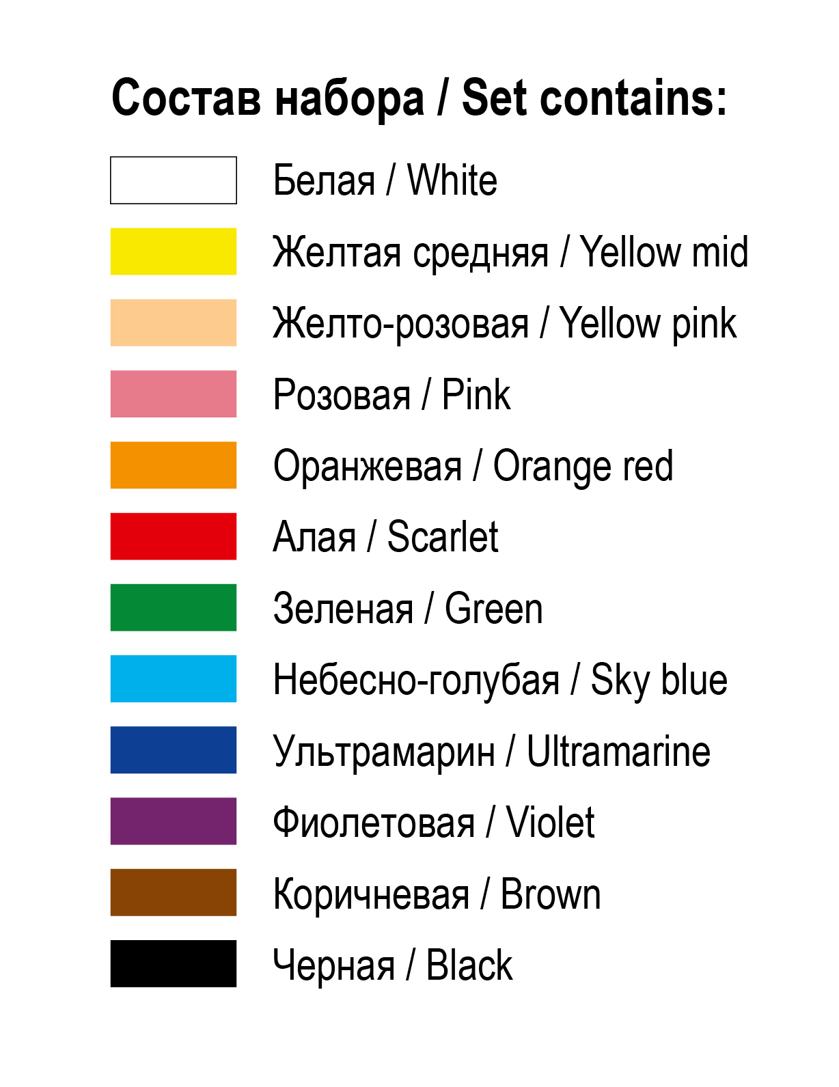Select the "Ультрамарин / Ultramarine" text
839x1087 pixels.
coord(491,752)
